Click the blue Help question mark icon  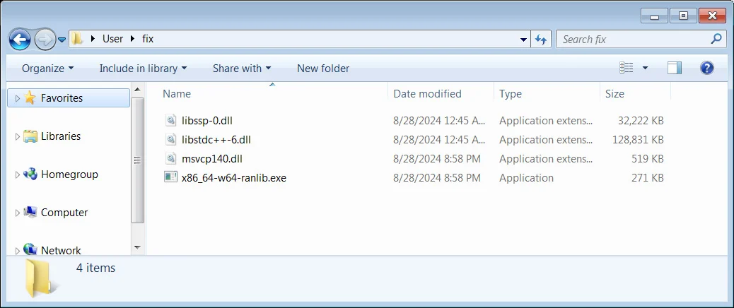tap(706, 68)
